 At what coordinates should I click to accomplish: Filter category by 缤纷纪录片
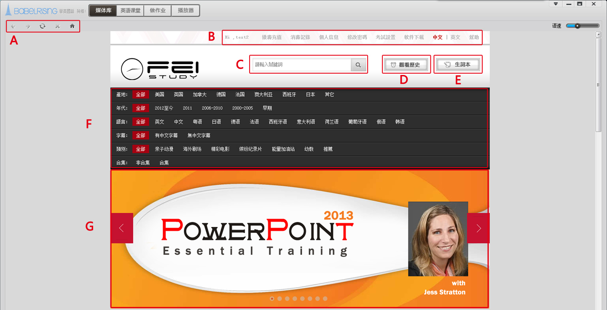click(x=251, y=149)
